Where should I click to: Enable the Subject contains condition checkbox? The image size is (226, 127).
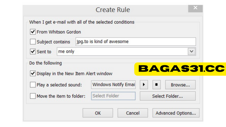33,42
